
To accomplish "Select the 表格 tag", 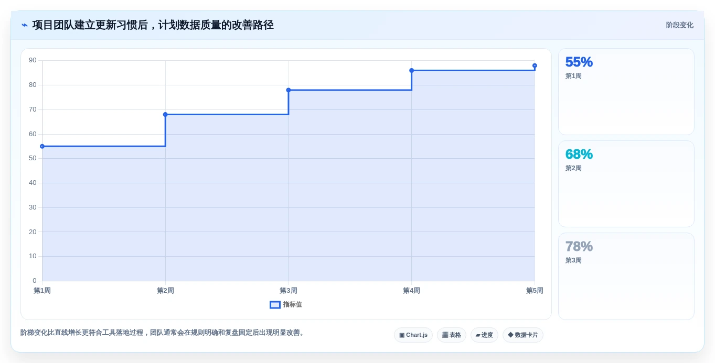I will click(x=452, y=335).
